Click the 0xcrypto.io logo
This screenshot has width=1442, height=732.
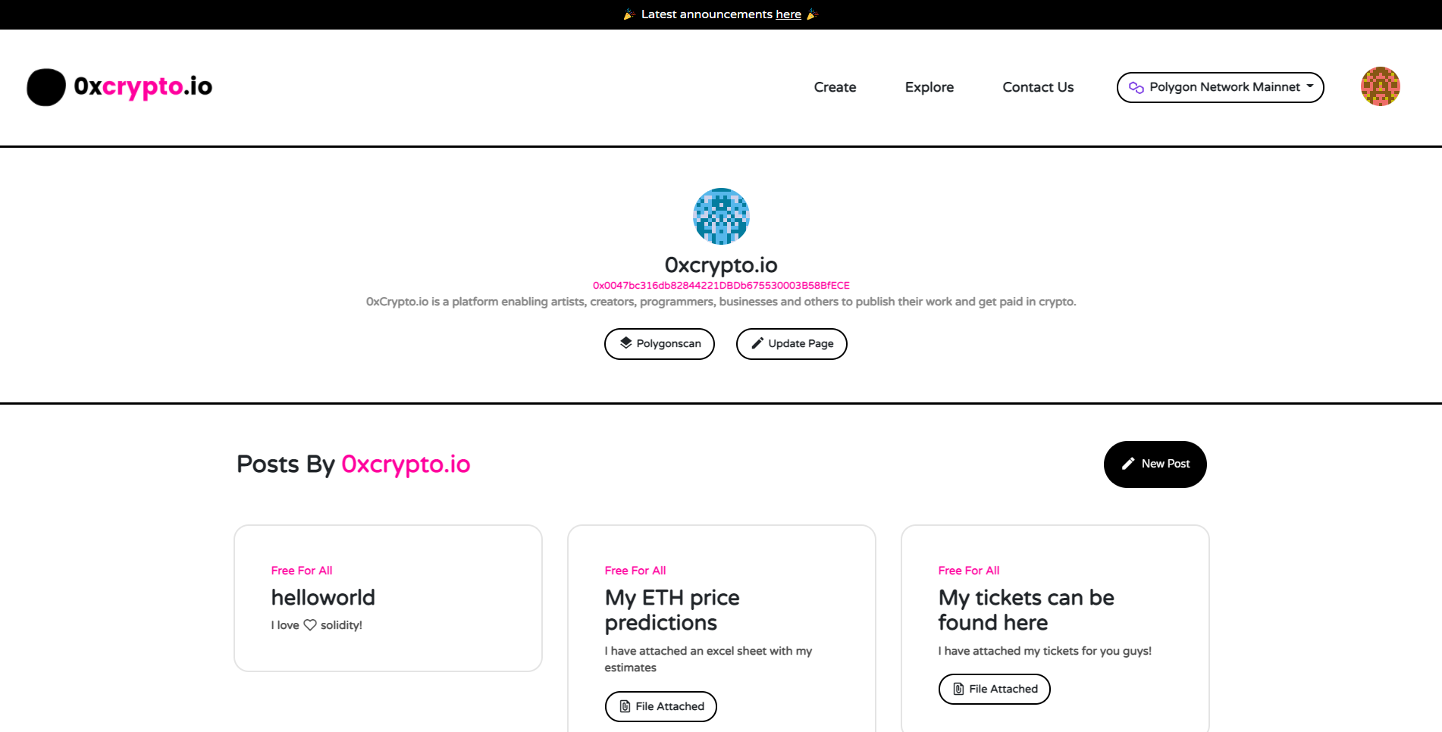(118, 86)
